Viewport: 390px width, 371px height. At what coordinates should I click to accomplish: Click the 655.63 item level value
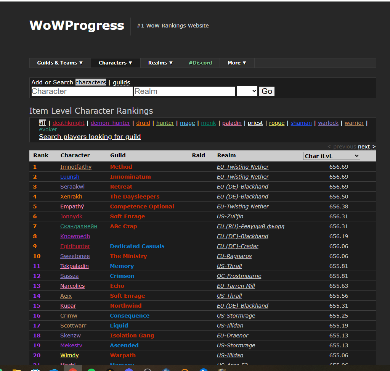tap(339, 286)
